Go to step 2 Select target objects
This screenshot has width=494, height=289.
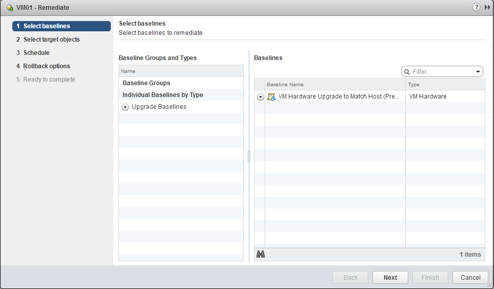(51, 40)
